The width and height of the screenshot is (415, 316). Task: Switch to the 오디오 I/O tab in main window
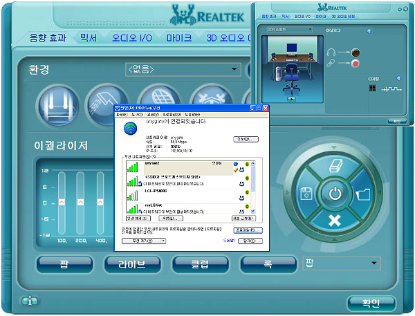[132, 38]
